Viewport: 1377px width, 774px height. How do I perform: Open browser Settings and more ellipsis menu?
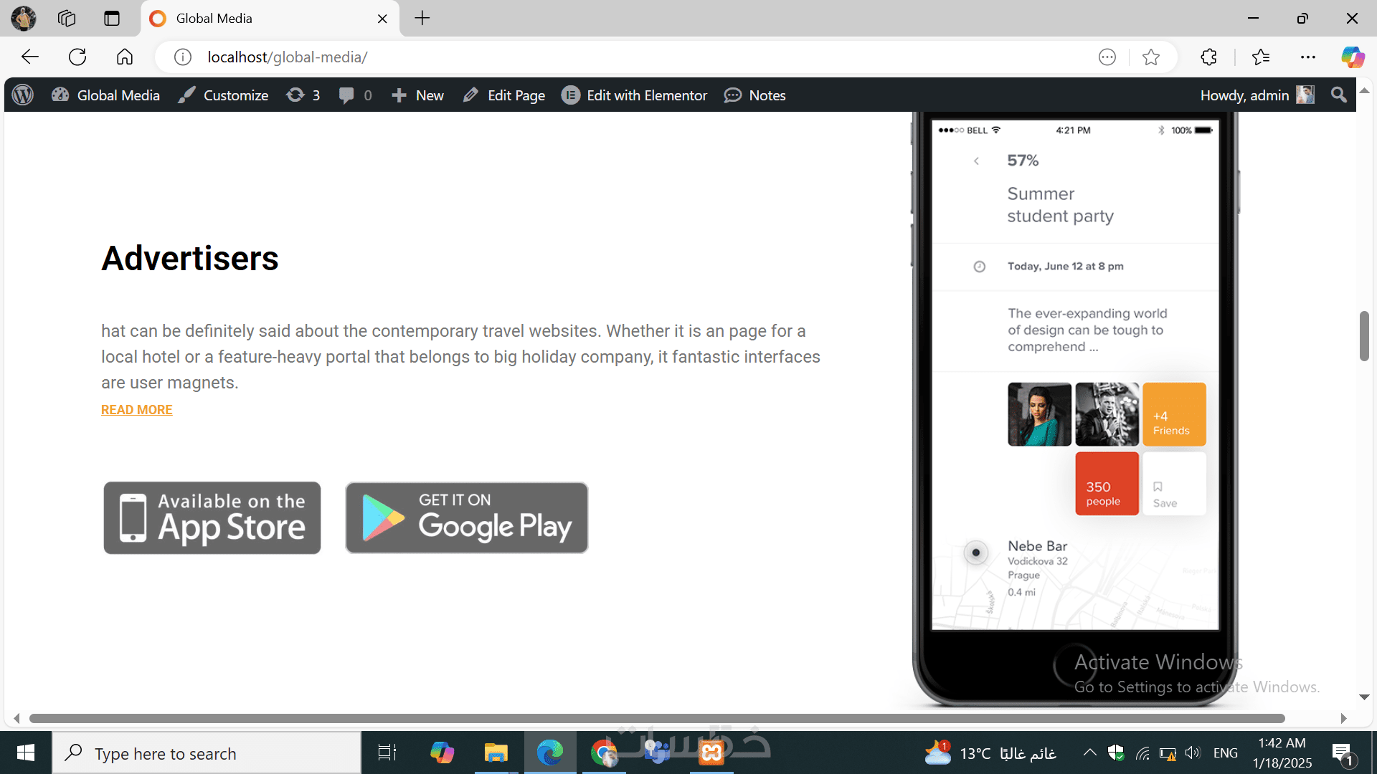pos(1308,57)
